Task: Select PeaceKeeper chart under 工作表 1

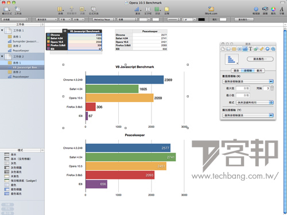Action: coord(22,50)
